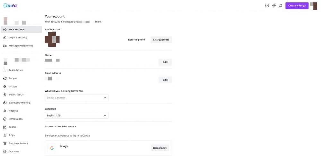Viewport: 321px width, 163px height.
Task: Edit the Email address
Action: 165,80
